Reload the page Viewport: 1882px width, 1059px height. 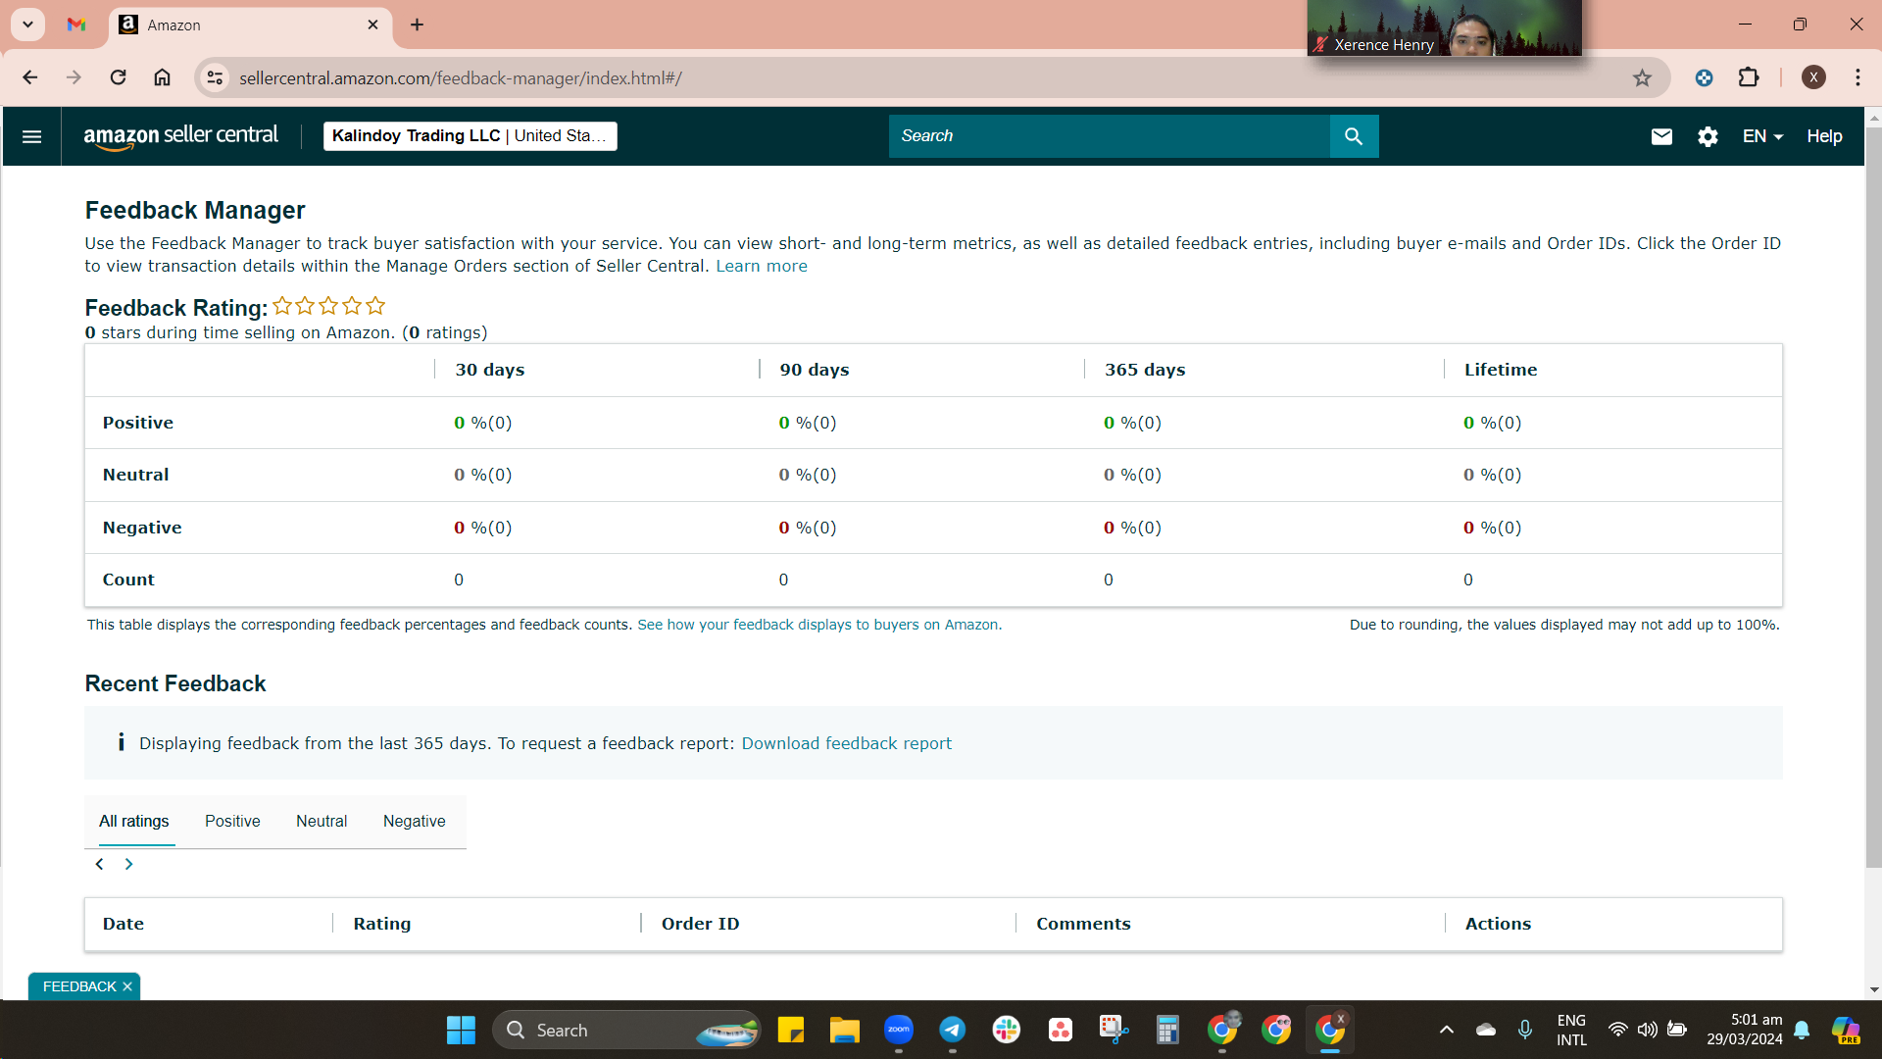click(x=118, y=77)
